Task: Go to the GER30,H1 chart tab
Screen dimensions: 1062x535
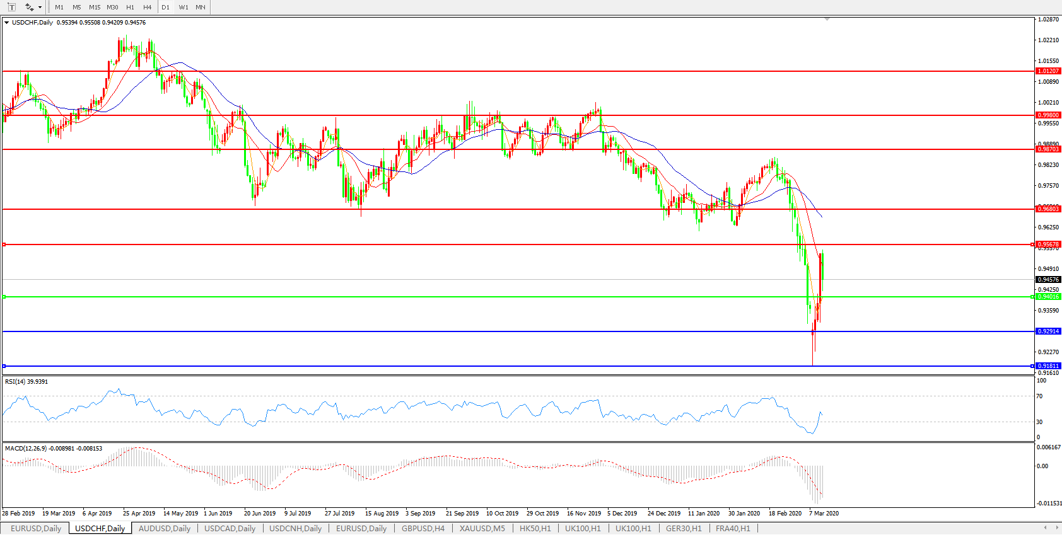Action: point(683,528)
